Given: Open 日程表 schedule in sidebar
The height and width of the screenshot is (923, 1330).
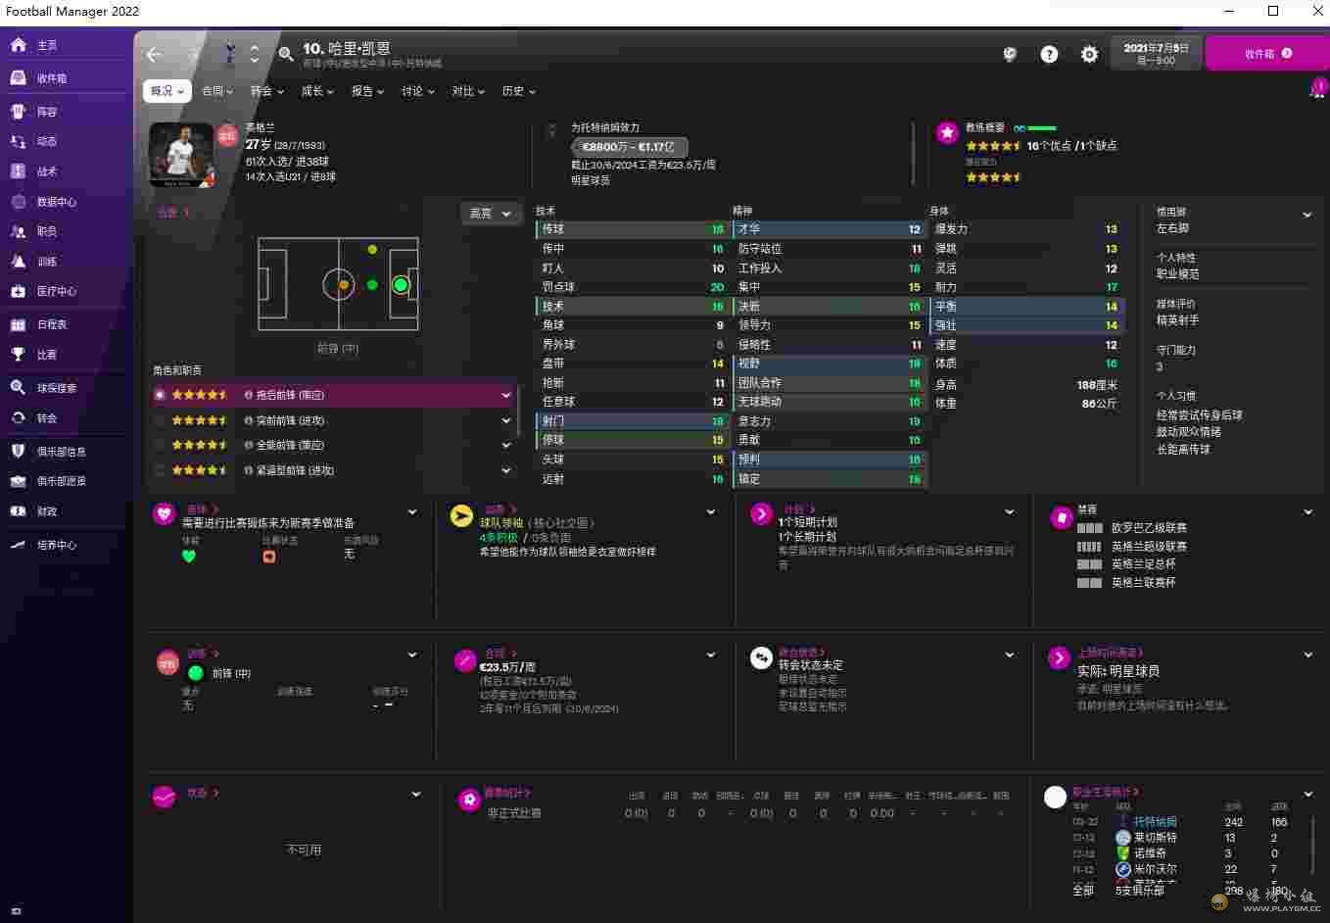Looking at the screenshot, I should click(x=51, y=324).
